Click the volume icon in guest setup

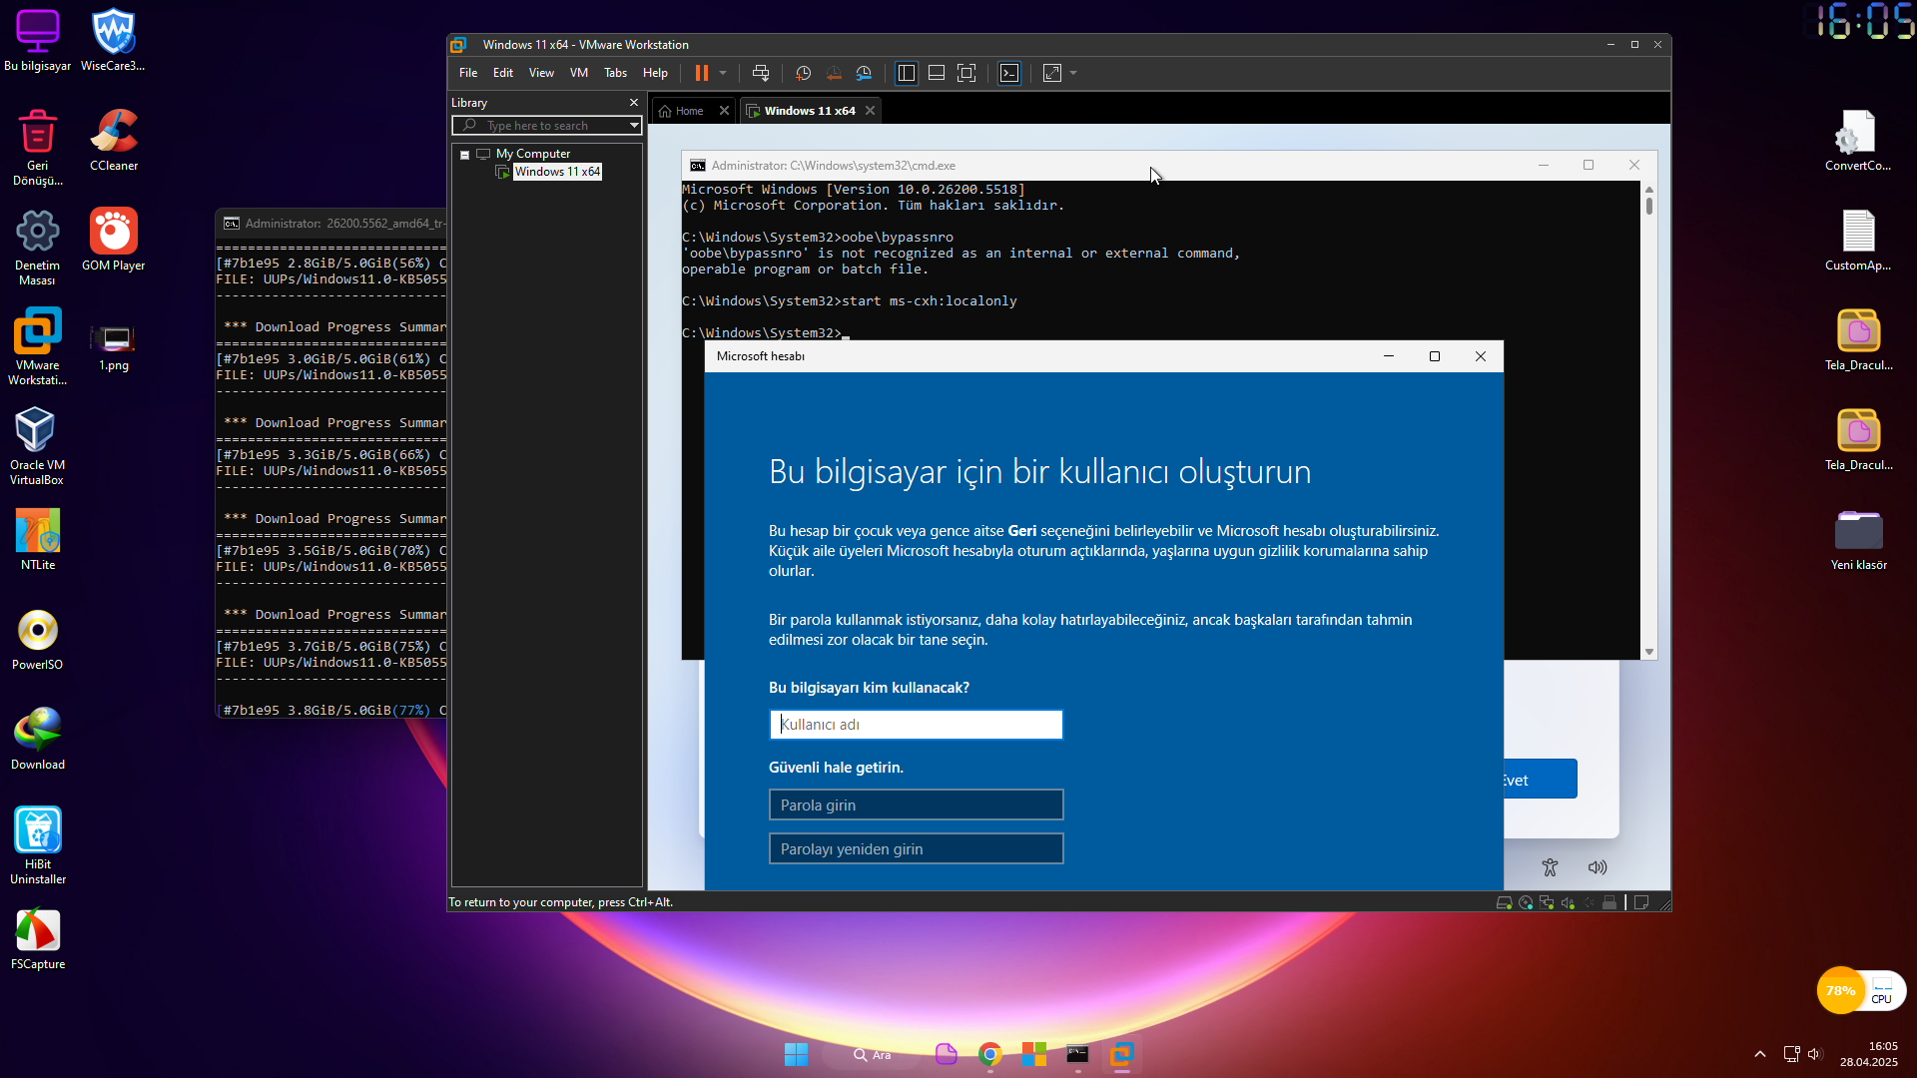click(1597, 867)
